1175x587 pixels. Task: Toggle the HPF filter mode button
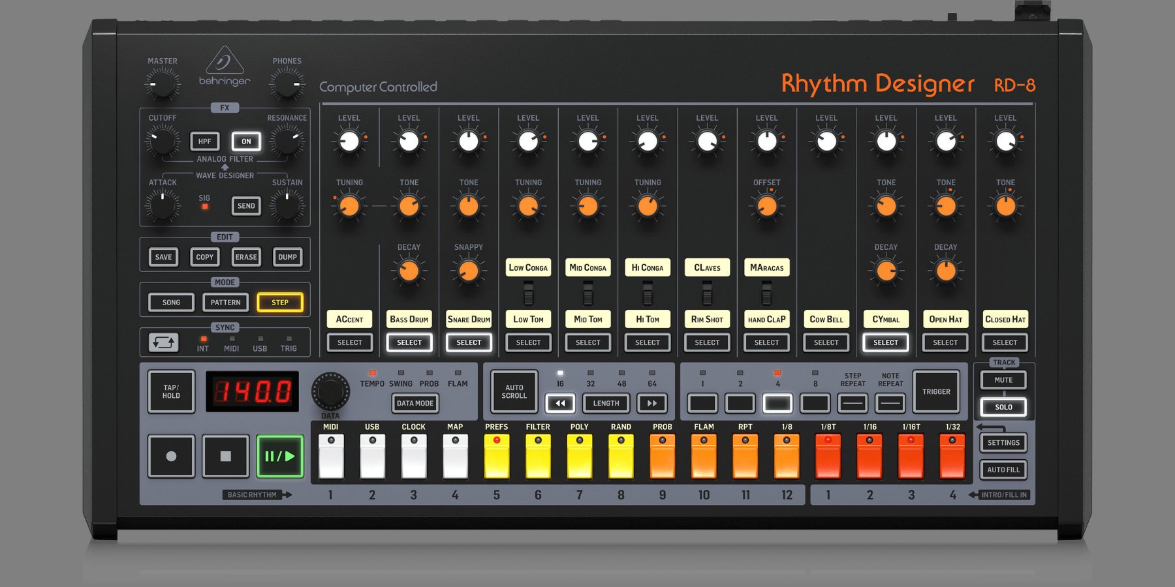pos(205,142)
